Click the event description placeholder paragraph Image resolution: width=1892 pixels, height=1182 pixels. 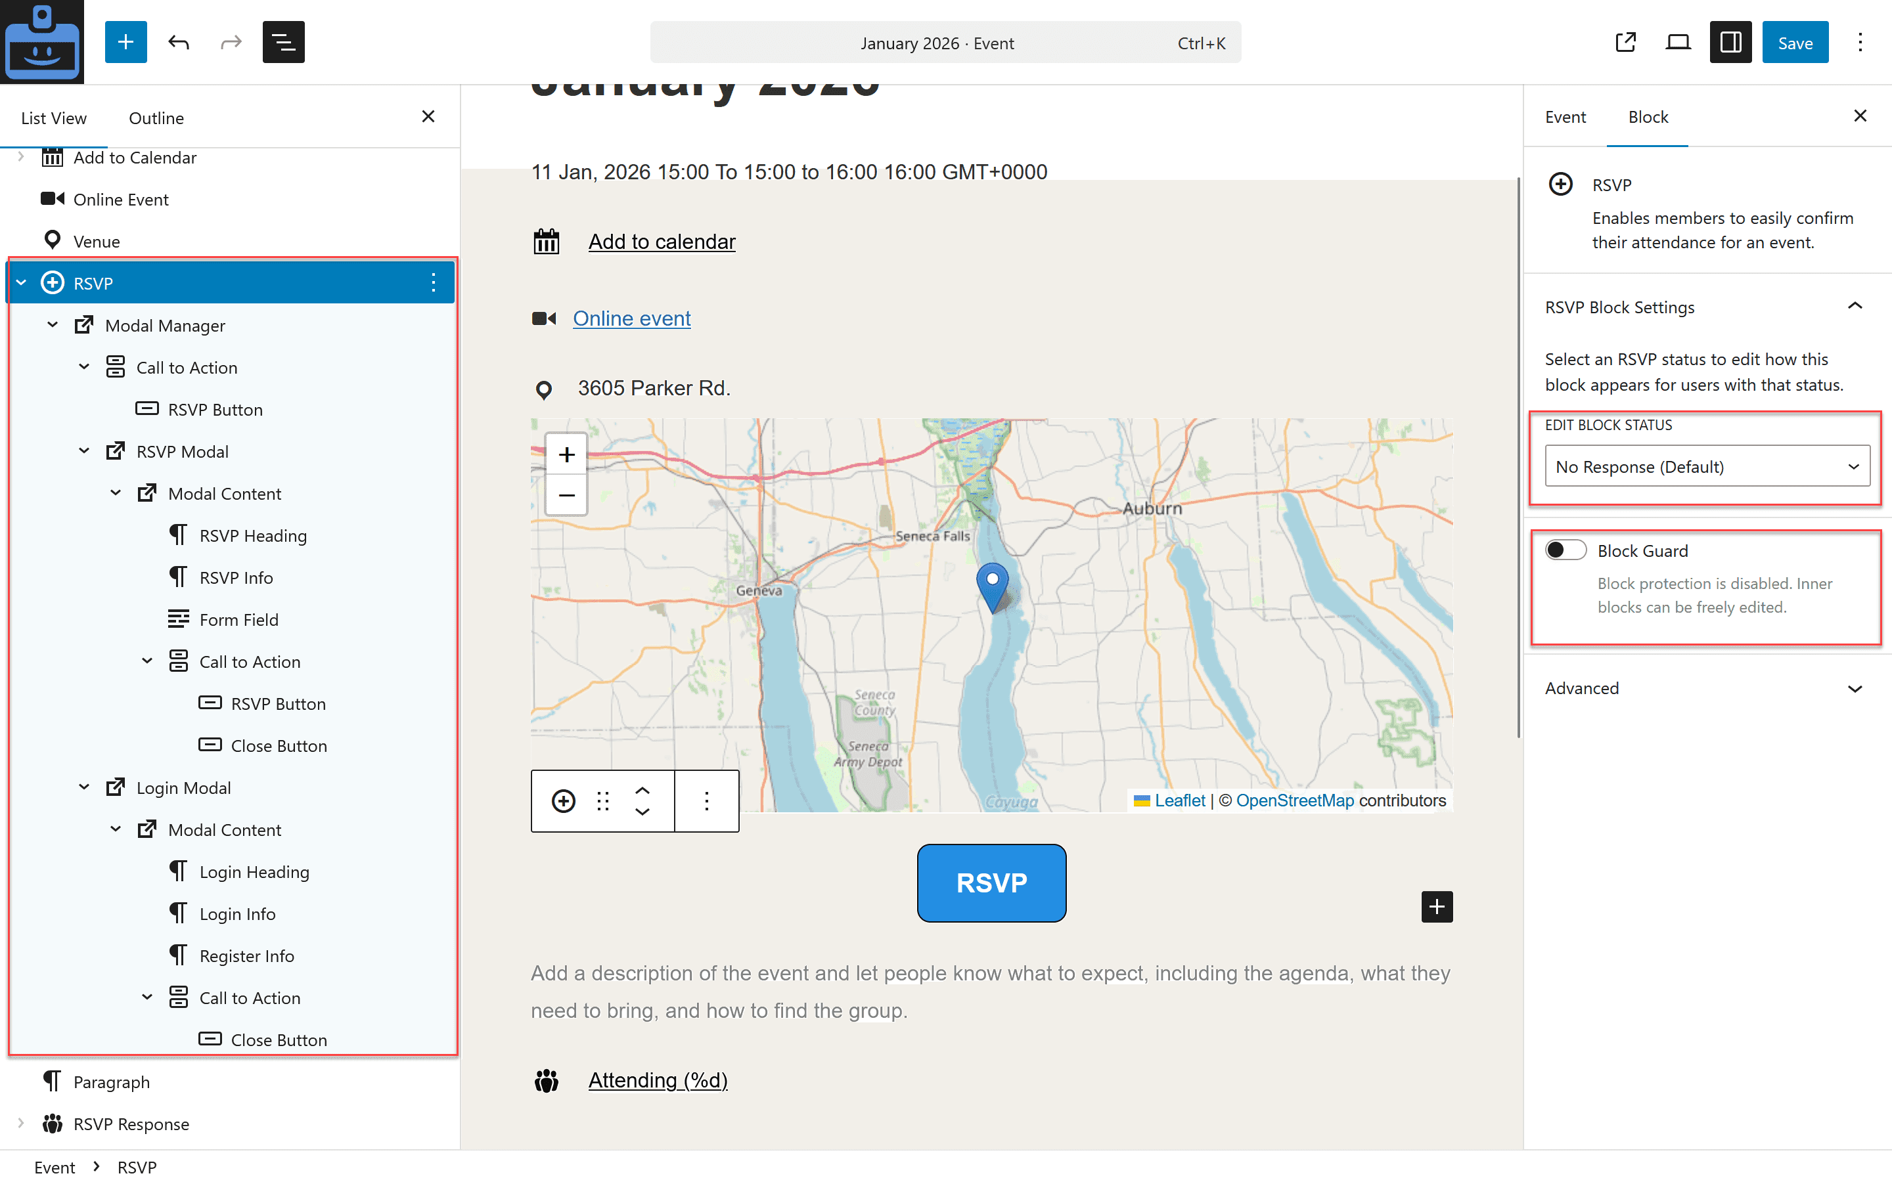(x=991, y=992)
